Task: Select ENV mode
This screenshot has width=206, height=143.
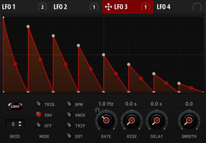Action: point(39,115)
